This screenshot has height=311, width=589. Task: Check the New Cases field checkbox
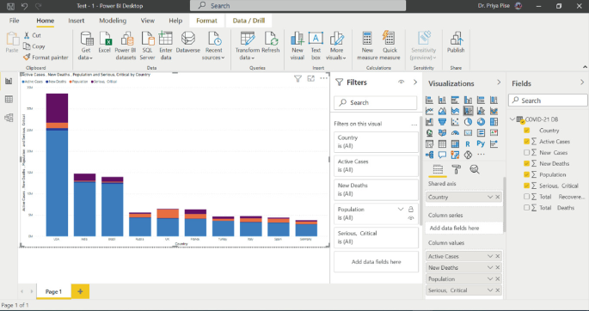526,152
